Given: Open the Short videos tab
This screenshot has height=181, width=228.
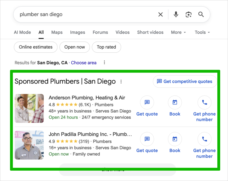Looking at the screenshot, I should (x=150, y=32).
